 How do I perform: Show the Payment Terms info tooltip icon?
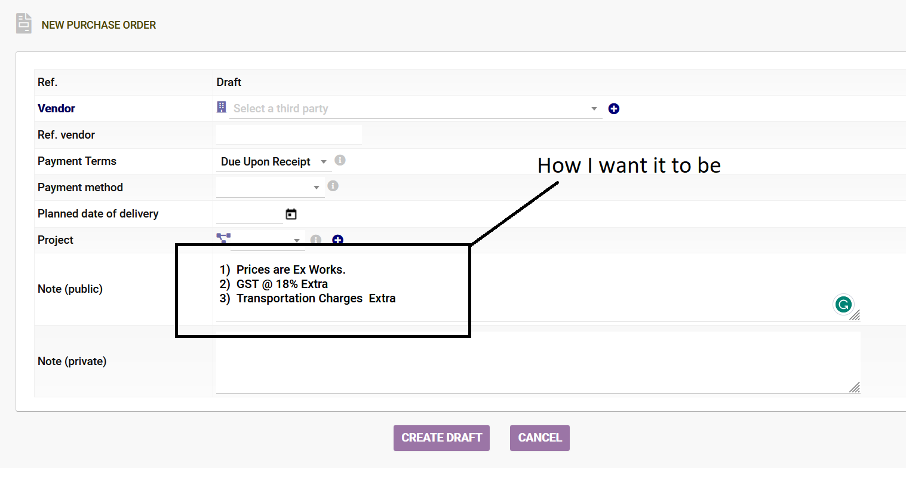[340, 160]
